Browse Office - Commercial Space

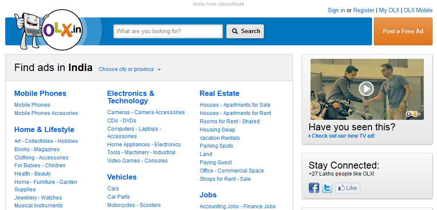coord(232,171)
